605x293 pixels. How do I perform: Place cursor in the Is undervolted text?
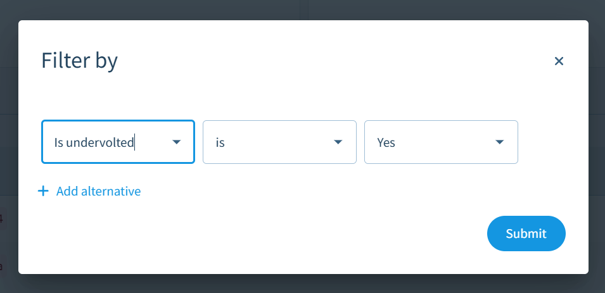tap(94, 142)
